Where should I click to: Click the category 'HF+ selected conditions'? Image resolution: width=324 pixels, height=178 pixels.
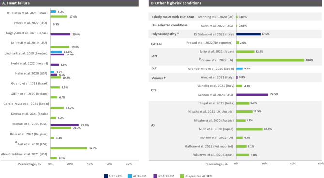click(x=170, y=25)
